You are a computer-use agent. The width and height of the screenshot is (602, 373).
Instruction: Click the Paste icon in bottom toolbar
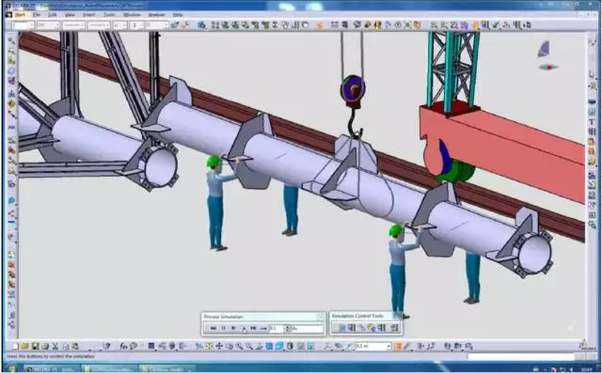75,347
